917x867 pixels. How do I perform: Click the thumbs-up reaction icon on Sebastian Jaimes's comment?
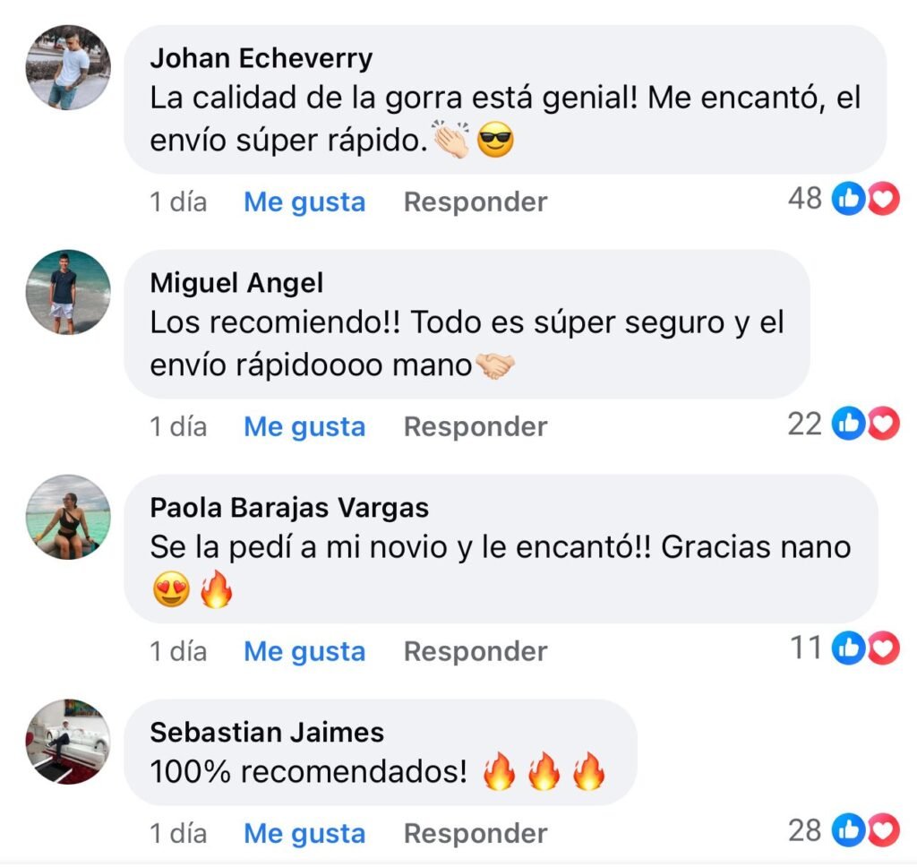849,829
